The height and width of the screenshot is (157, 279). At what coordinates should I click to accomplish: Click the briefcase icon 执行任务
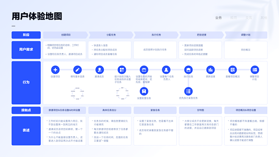coord(188,70)
